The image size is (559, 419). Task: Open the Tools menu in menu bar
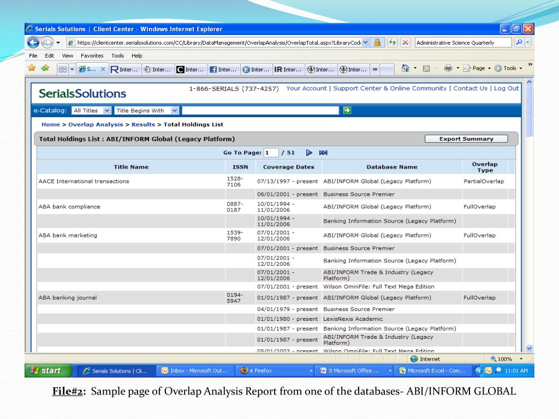[x=117, y=56]
